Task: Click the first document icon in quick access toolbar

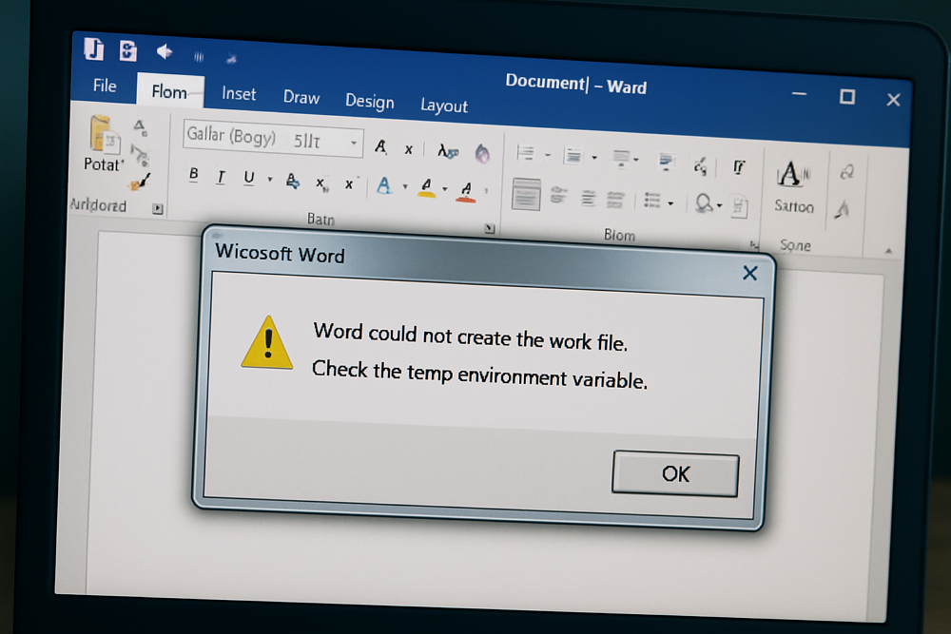Action: click(x=94, y=48)
